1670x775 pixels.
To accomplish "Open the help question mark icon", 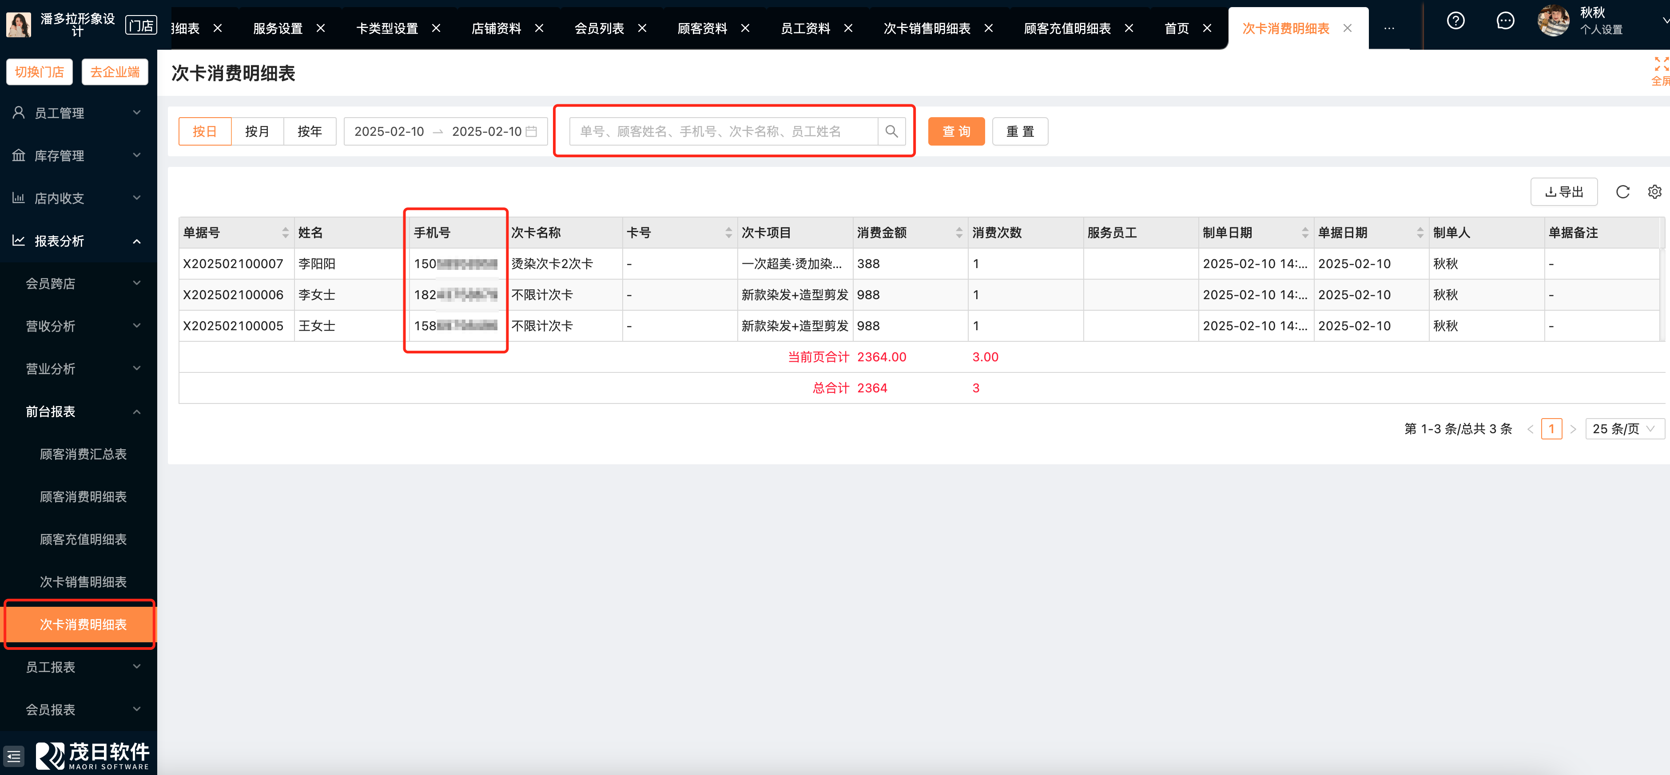I will [1455, 21].
